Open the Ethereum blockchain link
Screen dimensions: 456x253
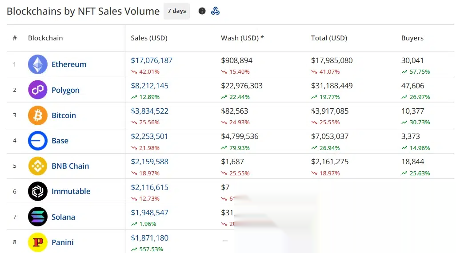coord(69,64)
